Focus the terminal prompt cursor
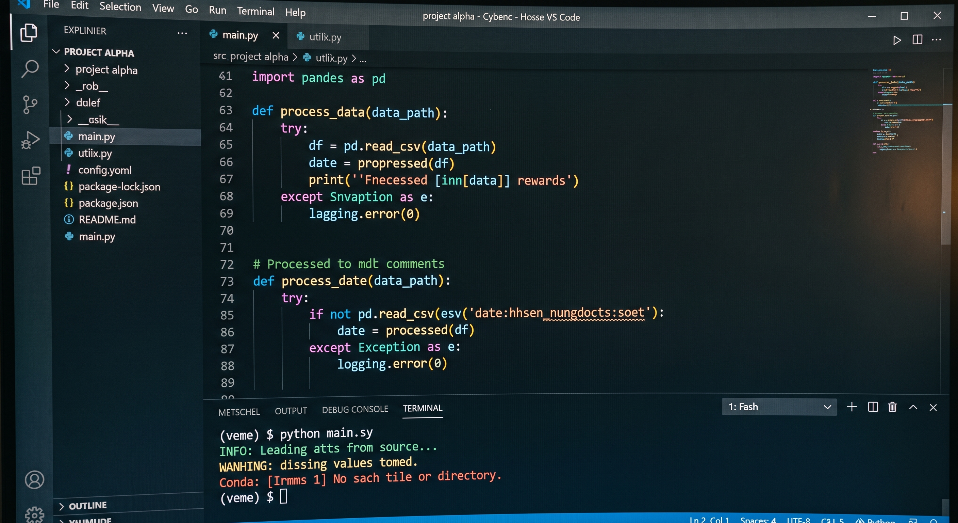 [x=283, y=496]
